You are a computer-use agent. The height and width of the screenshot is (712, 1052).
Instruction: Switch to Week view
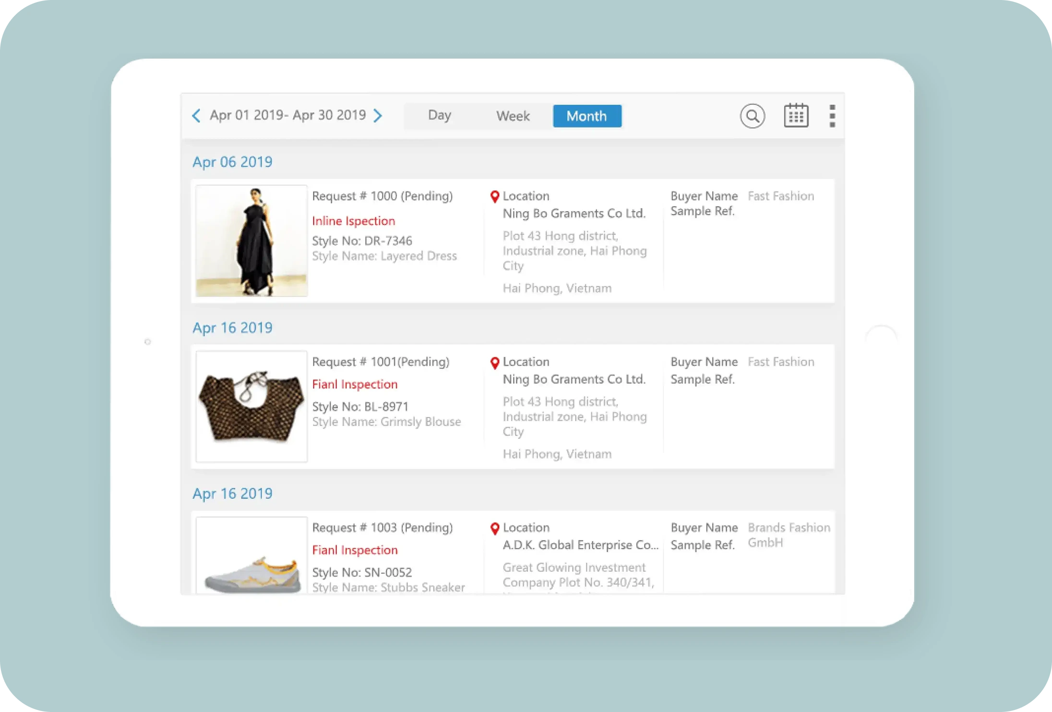click(x=513, y=116)
